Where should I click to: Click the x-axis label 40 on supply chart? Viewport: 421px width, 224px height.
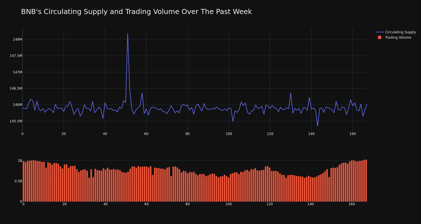tap(105, 134)
